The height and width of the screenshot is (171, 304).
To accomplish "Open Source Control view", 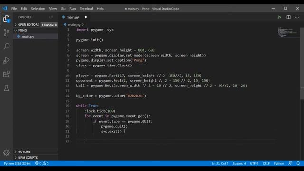I will pyautogui.click(x=6, y=32).
